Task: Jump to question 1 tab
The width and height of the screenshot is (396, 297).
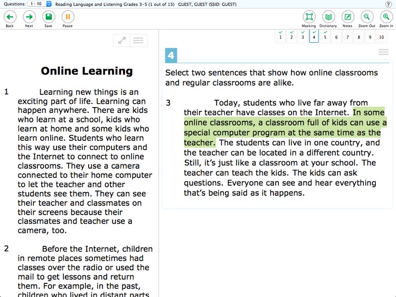Action: point(280,36)
